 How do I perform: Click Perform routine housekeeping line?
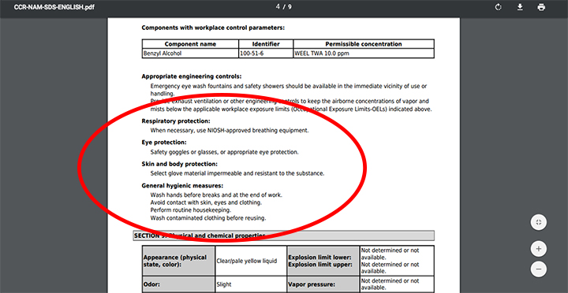click(191, 210)
